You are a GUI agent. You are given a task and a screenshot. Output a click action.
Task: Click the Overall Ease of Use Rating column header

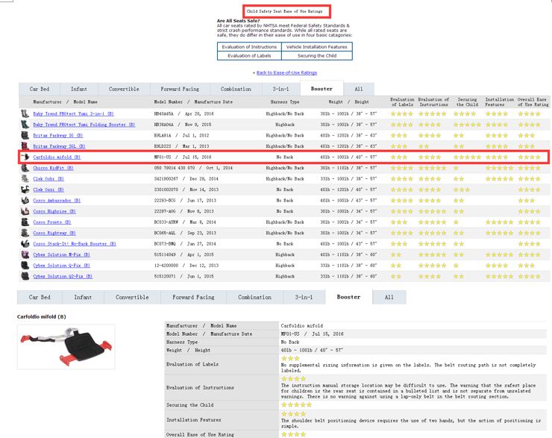click(533, 102)
